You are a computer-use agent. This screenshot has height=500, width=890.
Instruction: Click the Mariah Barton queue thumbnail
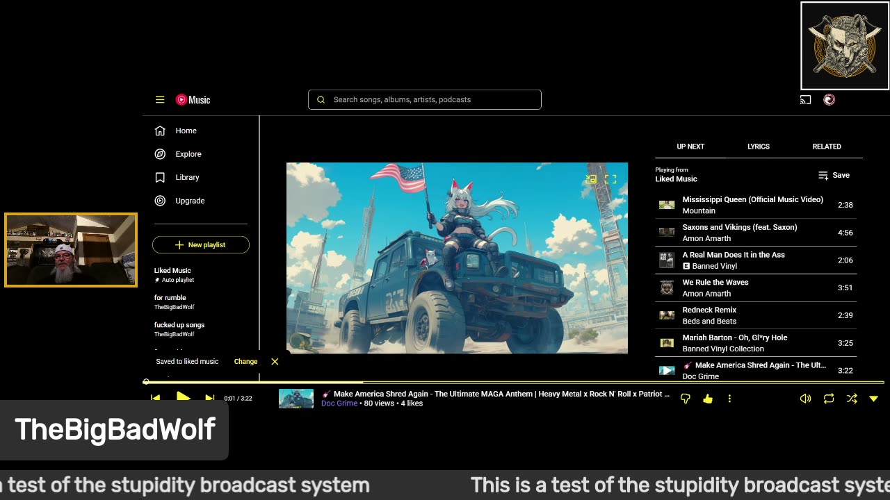point(667,343)
